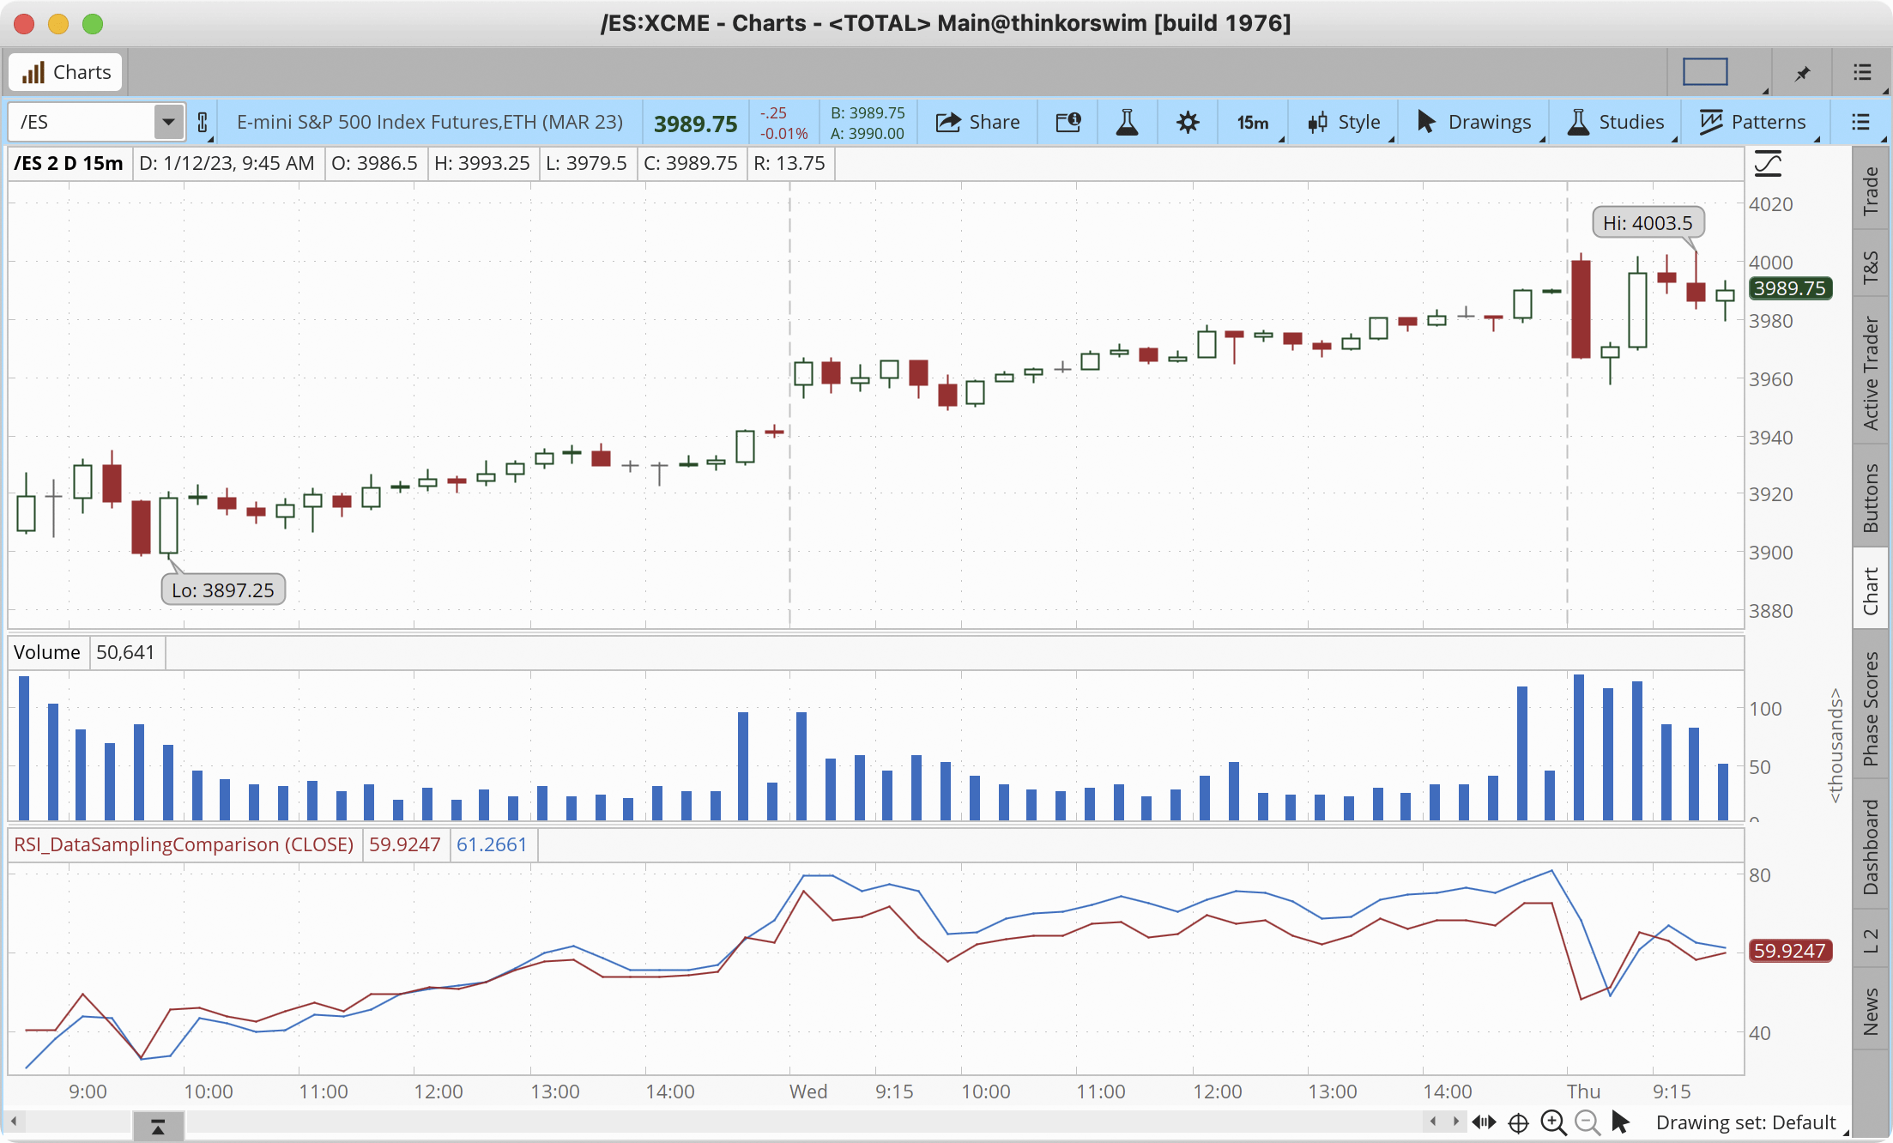Image resolution: width=1893 pixels, height=1143 pixels.
Task: Open the Studies dropdown menu
Action: point(1617,122)
